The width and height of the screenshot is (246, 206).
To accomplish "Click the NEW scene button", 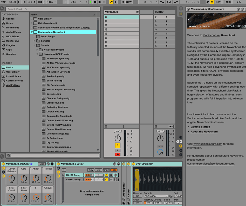I will [129, 2].
